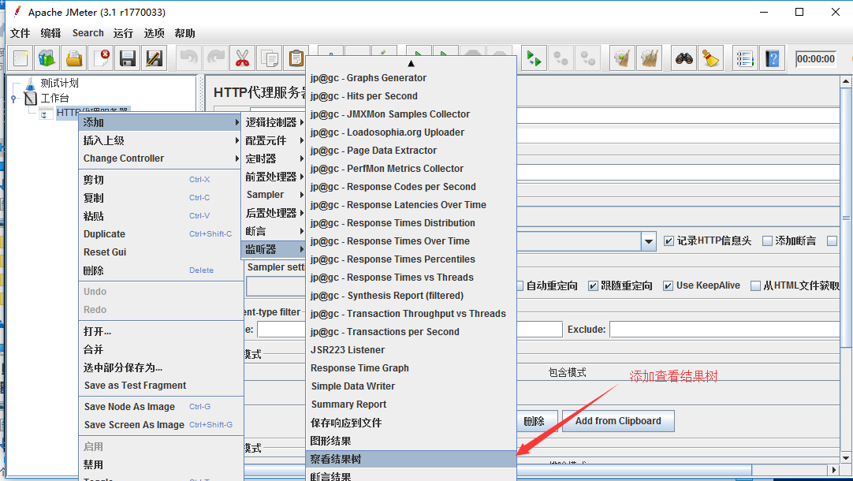
Task: Click the Clear All double-broom icon
Action: pos(649,58)
